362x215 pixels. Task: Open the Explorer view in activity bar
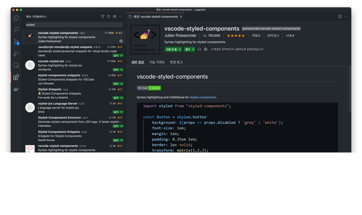tap(16, 18)
